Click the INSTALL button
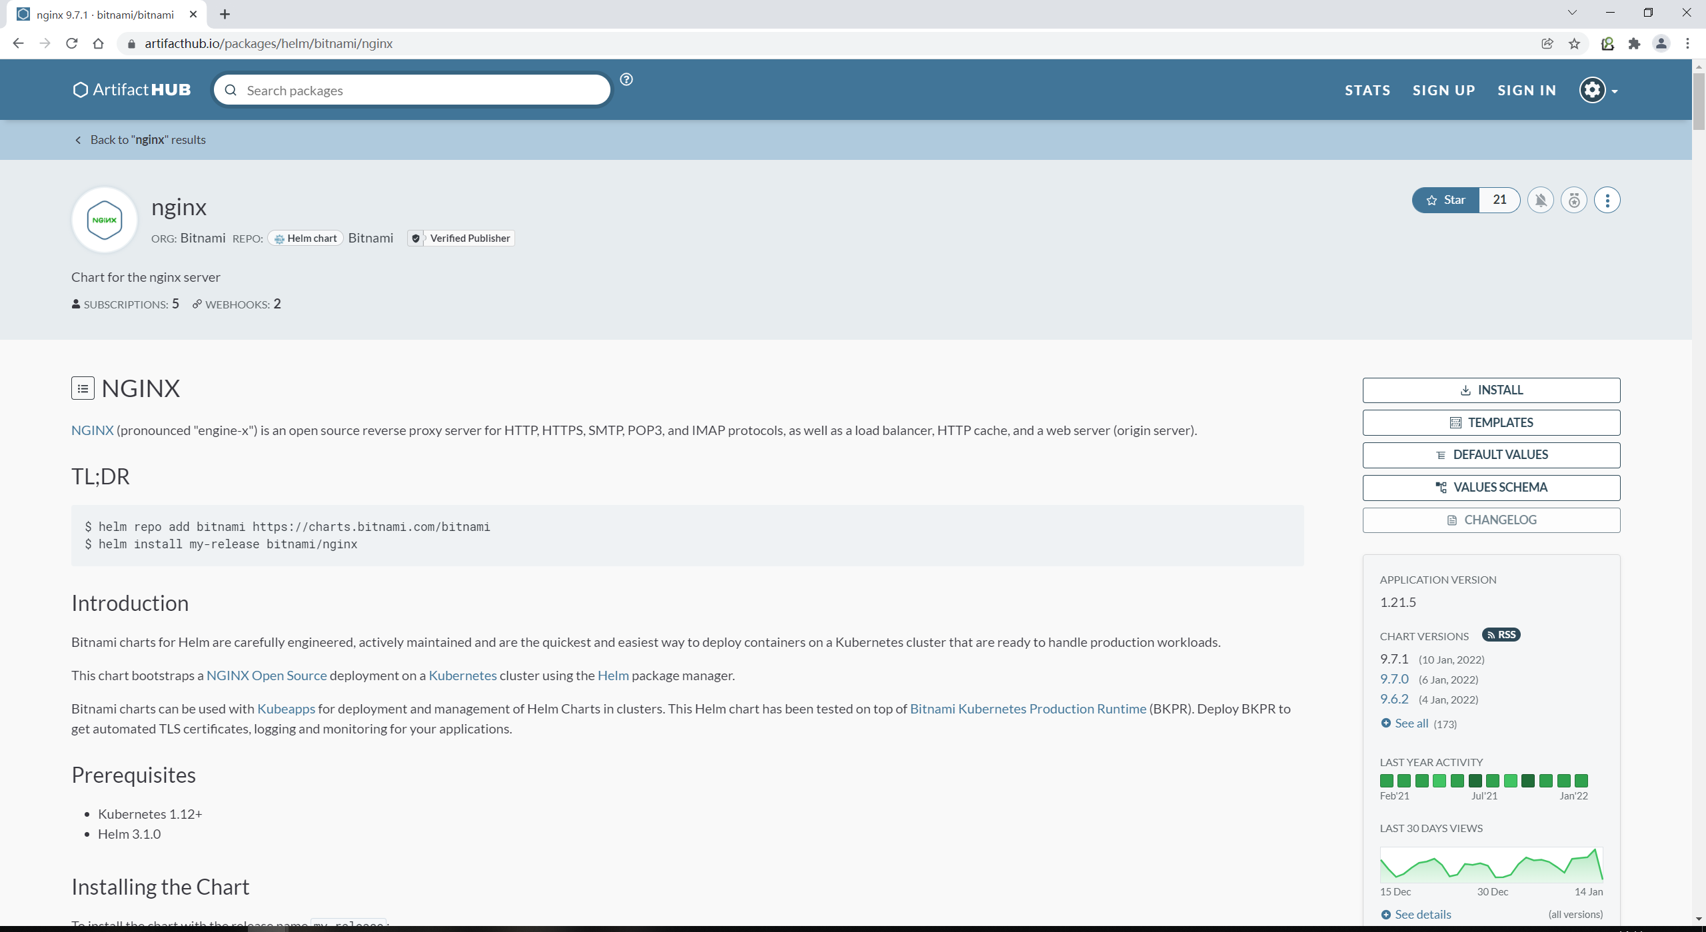 1491,390
